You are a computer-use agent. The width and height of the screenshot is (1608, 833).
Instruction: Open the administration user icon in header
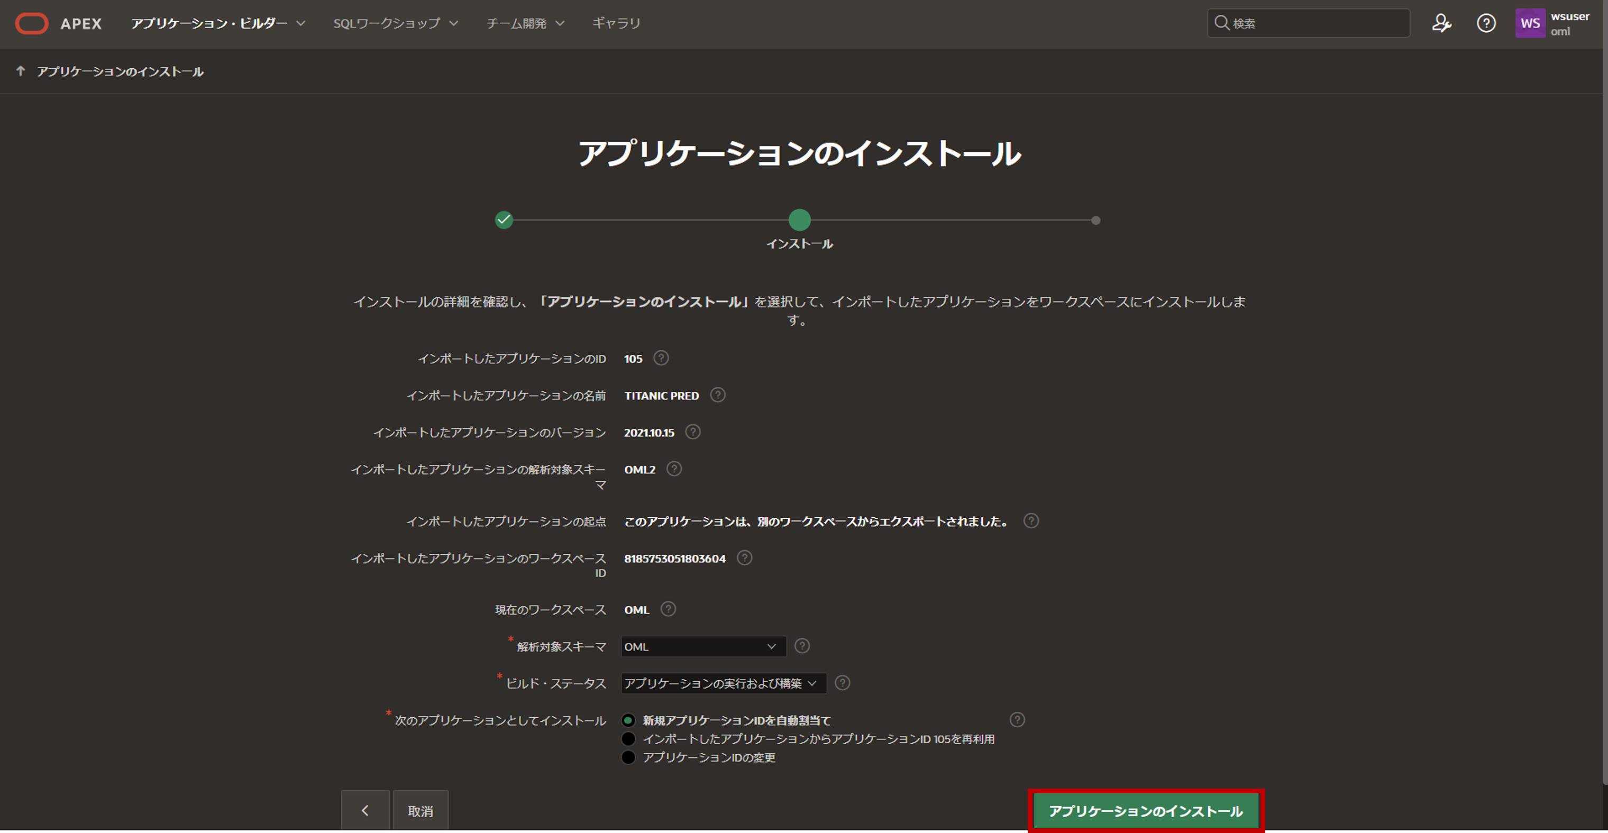pyautogui.click(x=1442, y=23)
